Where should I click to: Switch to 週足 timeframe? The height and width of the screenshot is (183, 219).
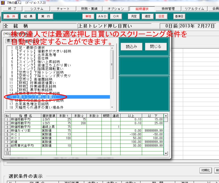148,16
